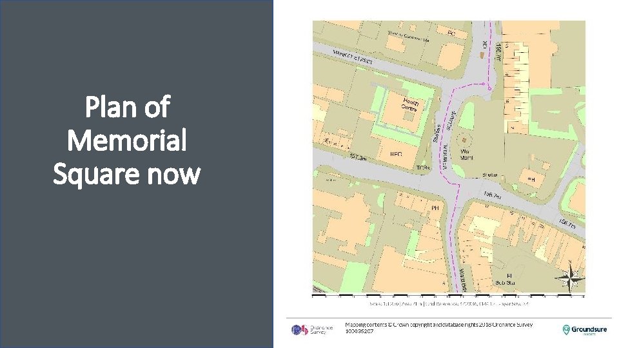Screen dimensions: 619x348
Task: Click the 'PC' label at map top
Action: pos(451,34)
